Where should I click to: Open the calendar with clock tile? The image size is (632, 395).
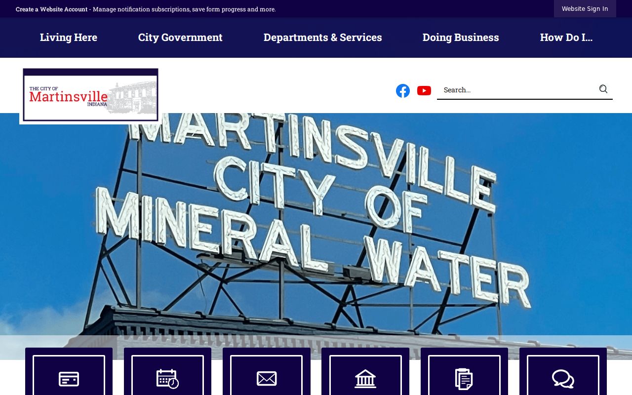click(167, 371)
